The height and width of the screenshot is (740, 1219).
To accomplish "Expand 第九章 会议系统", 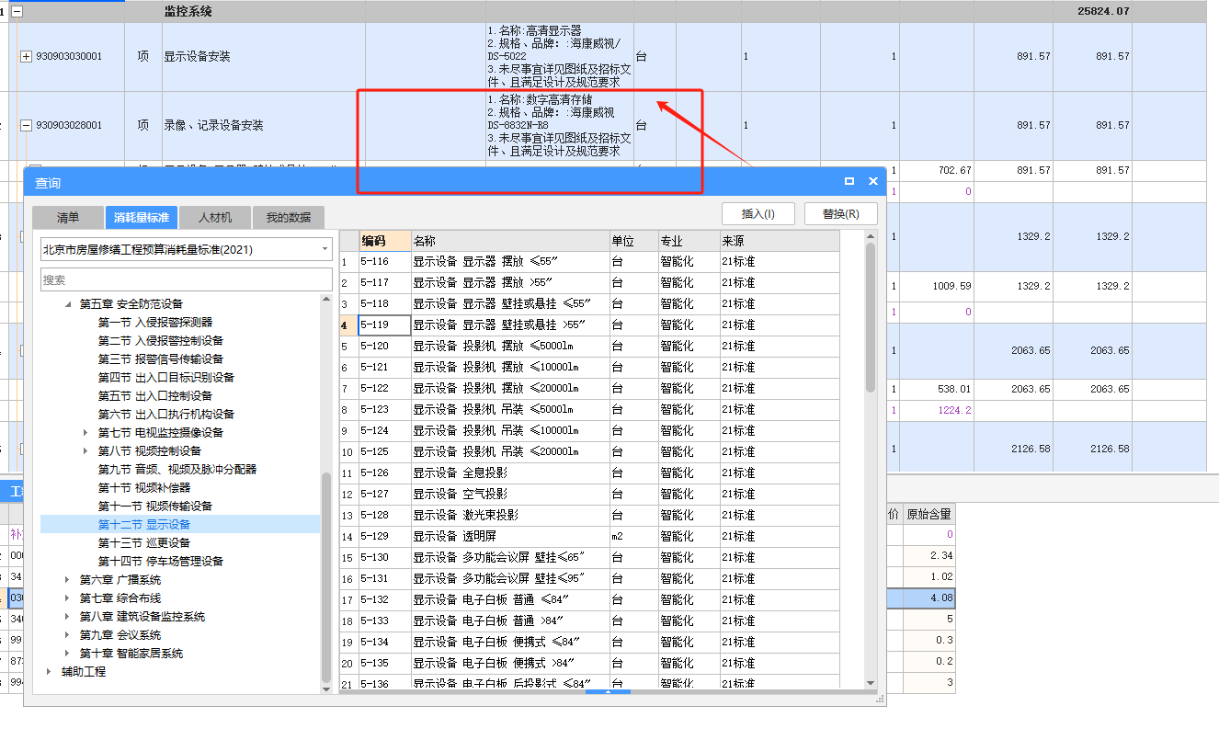I will (x=68, y=635).
